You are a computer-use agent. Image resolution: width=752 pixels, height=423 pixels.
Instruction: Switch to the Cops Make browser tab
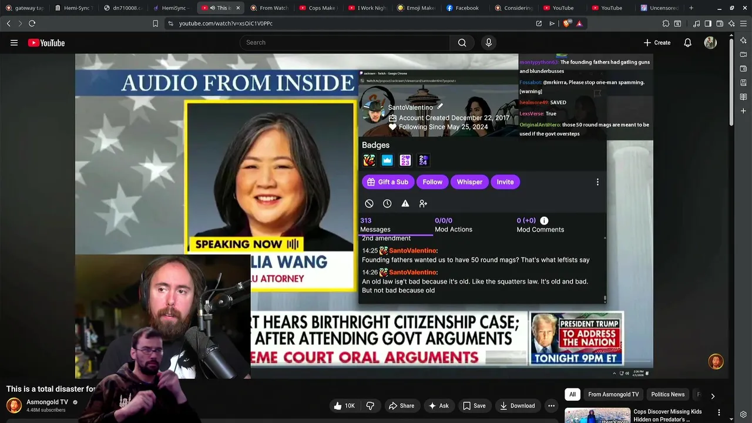(x=318, y=8)
